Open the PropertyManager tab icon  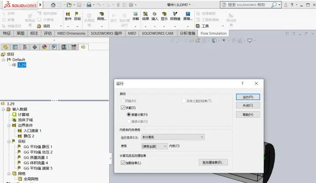click(x=15, y=47)
